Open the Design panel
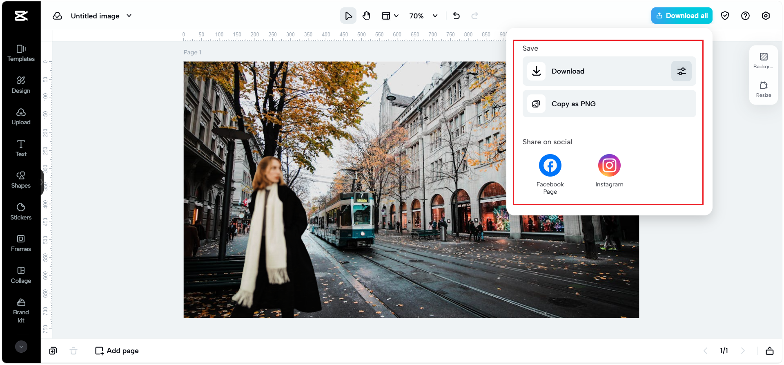Image resolution: width=784 pixels, height=365 pixels. coord(21,85)
